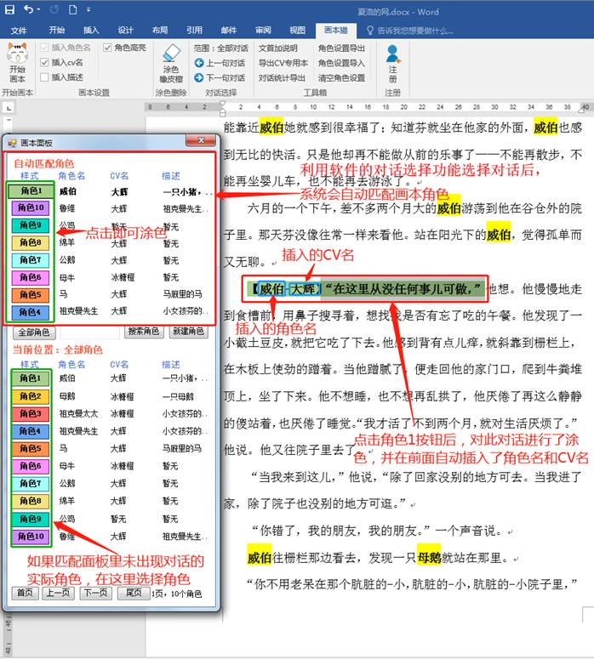
Task: Click 角色设置导入
Action: pos(341,63)
